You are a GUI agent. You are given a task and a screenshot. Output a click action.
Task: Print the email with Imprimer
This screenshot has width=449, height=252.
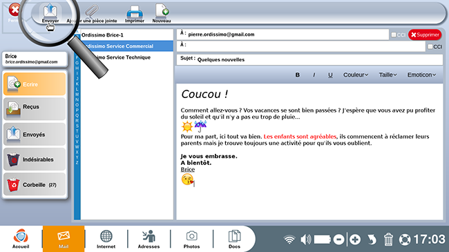point(135,14)
